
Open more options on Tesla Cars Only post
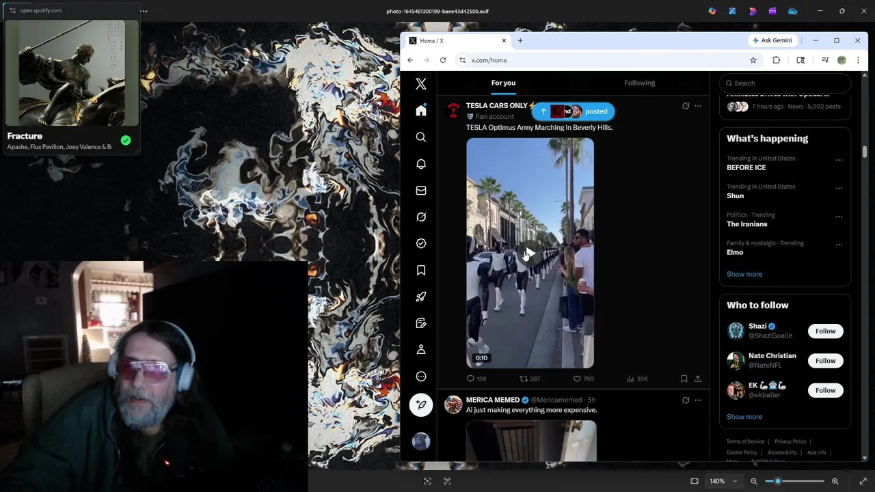[x=698, y=106]
